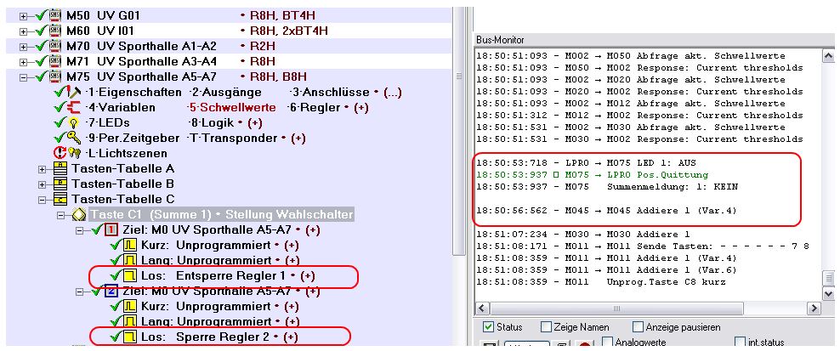The image size is (840, 351).
Task: Click the pulse icon beside Los: Entsperre Regler 1
Action: pos(131,276)
